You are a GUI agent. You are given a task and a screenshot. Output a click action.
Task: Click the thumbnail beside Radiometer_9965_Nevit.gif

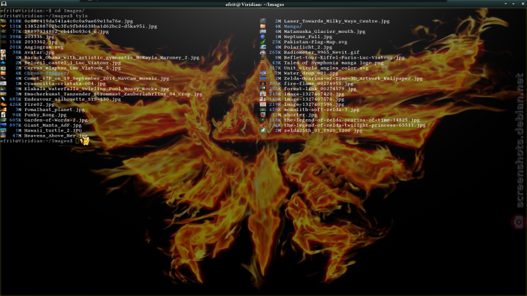(x=263, y=53)
